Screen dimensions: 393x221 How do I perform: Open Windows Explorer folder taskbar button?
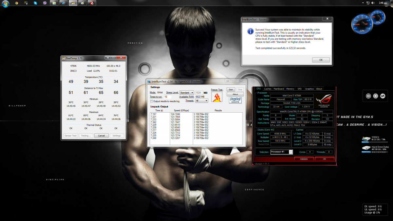(x=54, y=3)
